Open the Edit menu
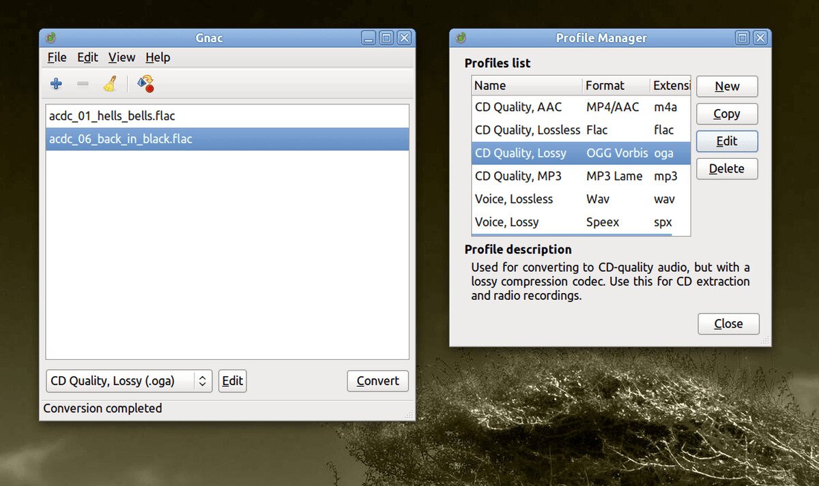The width and height of the screenshot is (819, 486). (x=87, y=57)
